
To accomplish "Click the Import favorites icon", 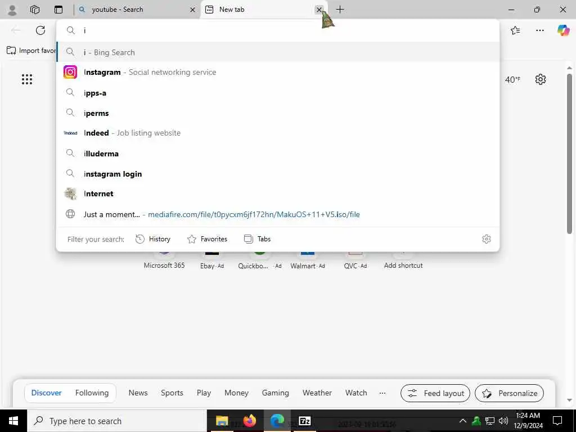I will click(11, 50).
